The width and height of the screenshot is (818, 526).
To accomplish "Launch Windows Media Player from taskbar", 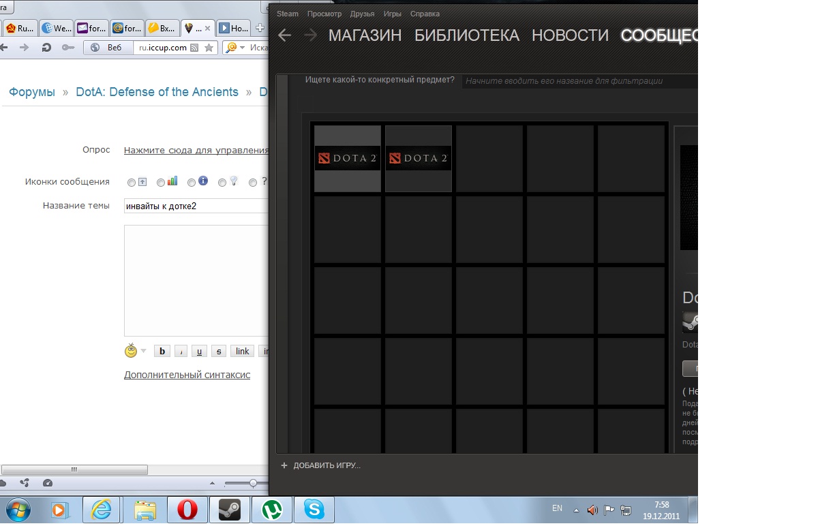I will [60, 510].
